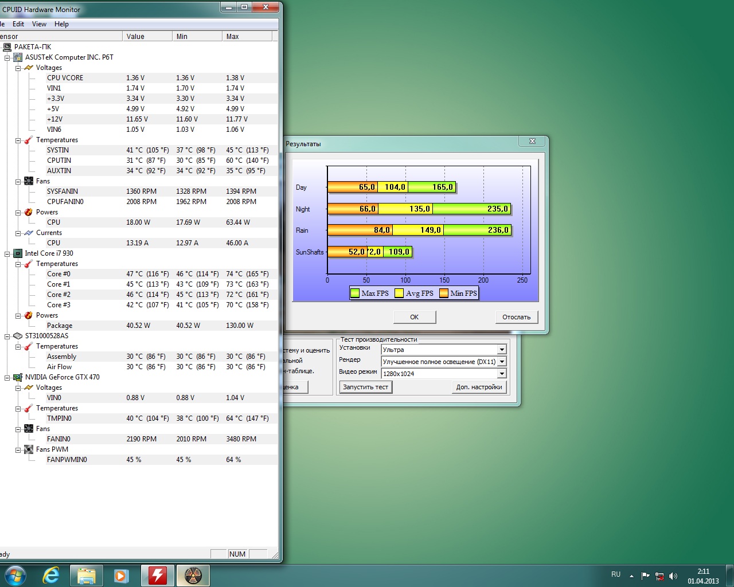734x587 pixels.
Task: Click the ST31000528AS hard drive icon
Action: (18, 336)
